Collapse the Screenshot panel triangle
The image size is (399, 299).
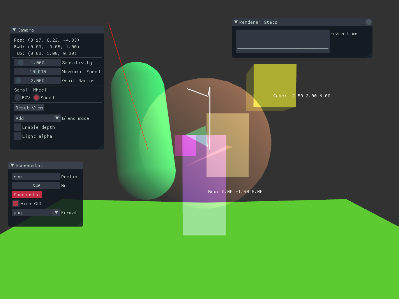12,165
